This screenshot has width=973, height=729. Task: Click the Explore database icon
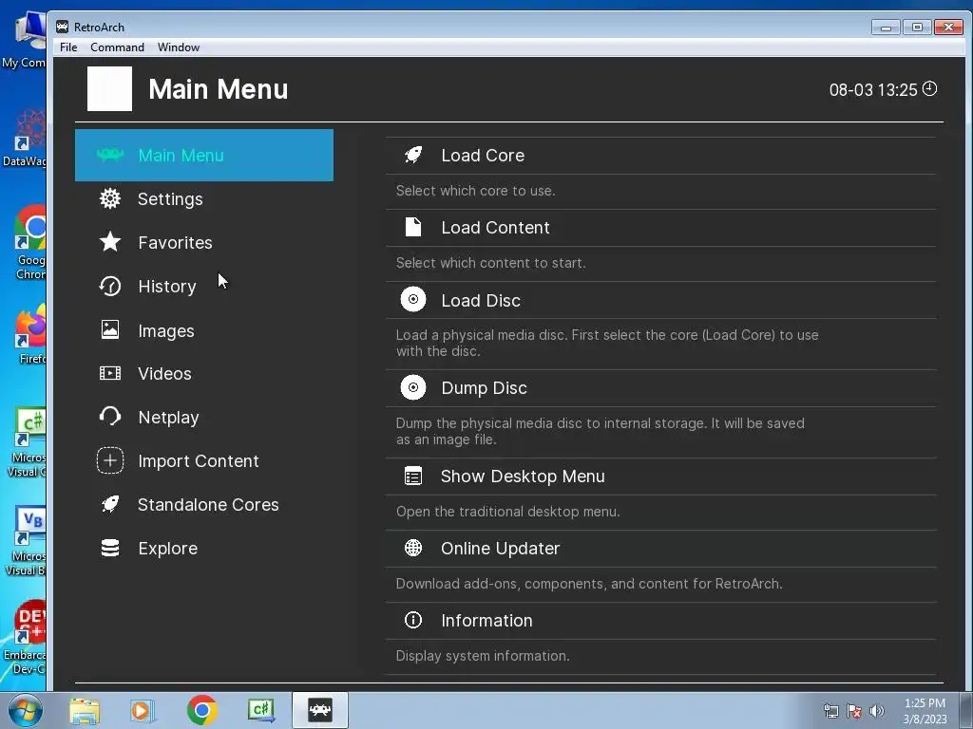110,548
